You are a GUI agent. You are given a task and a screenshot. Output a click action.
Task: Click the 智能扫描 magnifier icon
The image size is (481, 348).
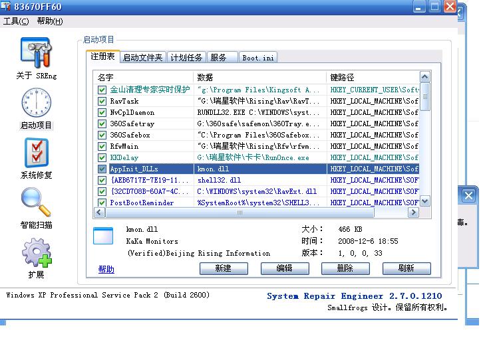36,203
